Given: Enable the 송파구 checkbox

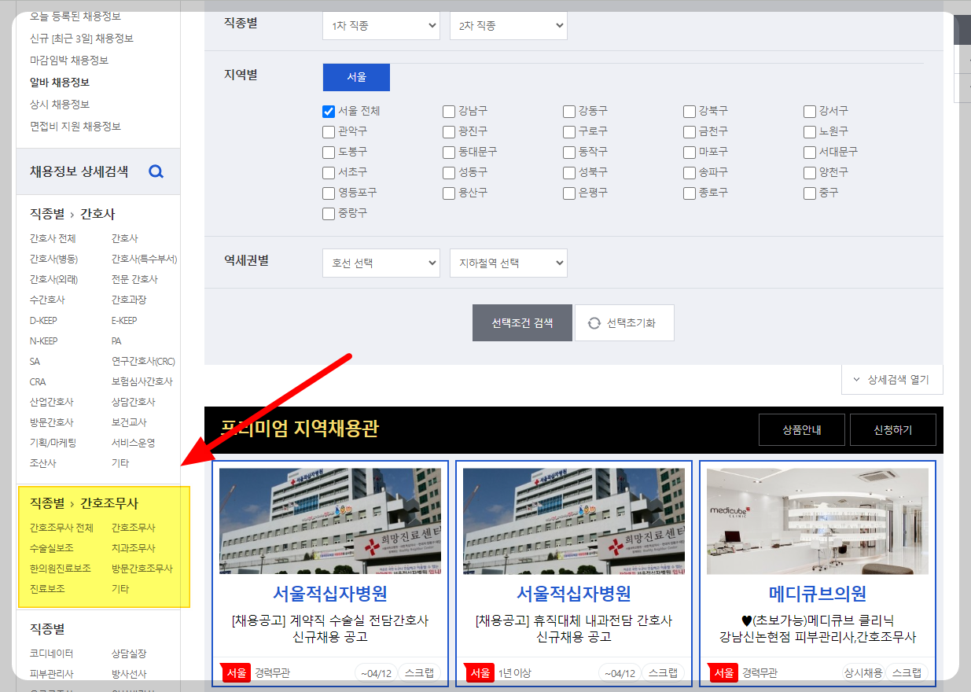Looking at the screenshot, I should pos(690,172).
